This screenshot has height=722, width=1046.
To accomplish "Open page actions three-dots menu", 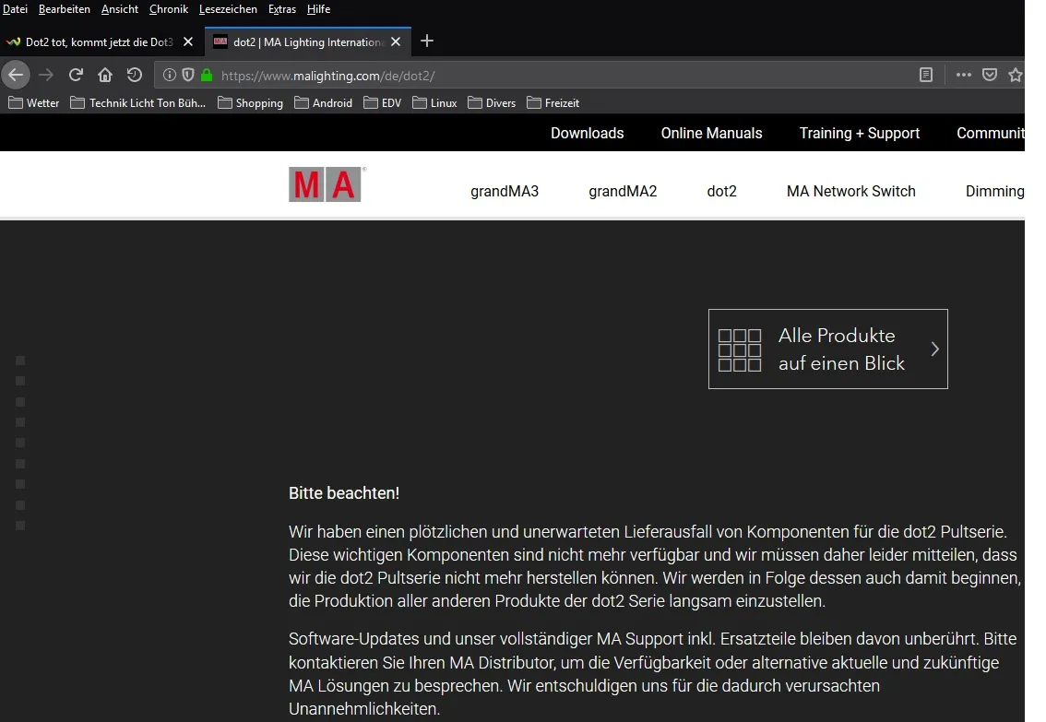I will [963, 75].
